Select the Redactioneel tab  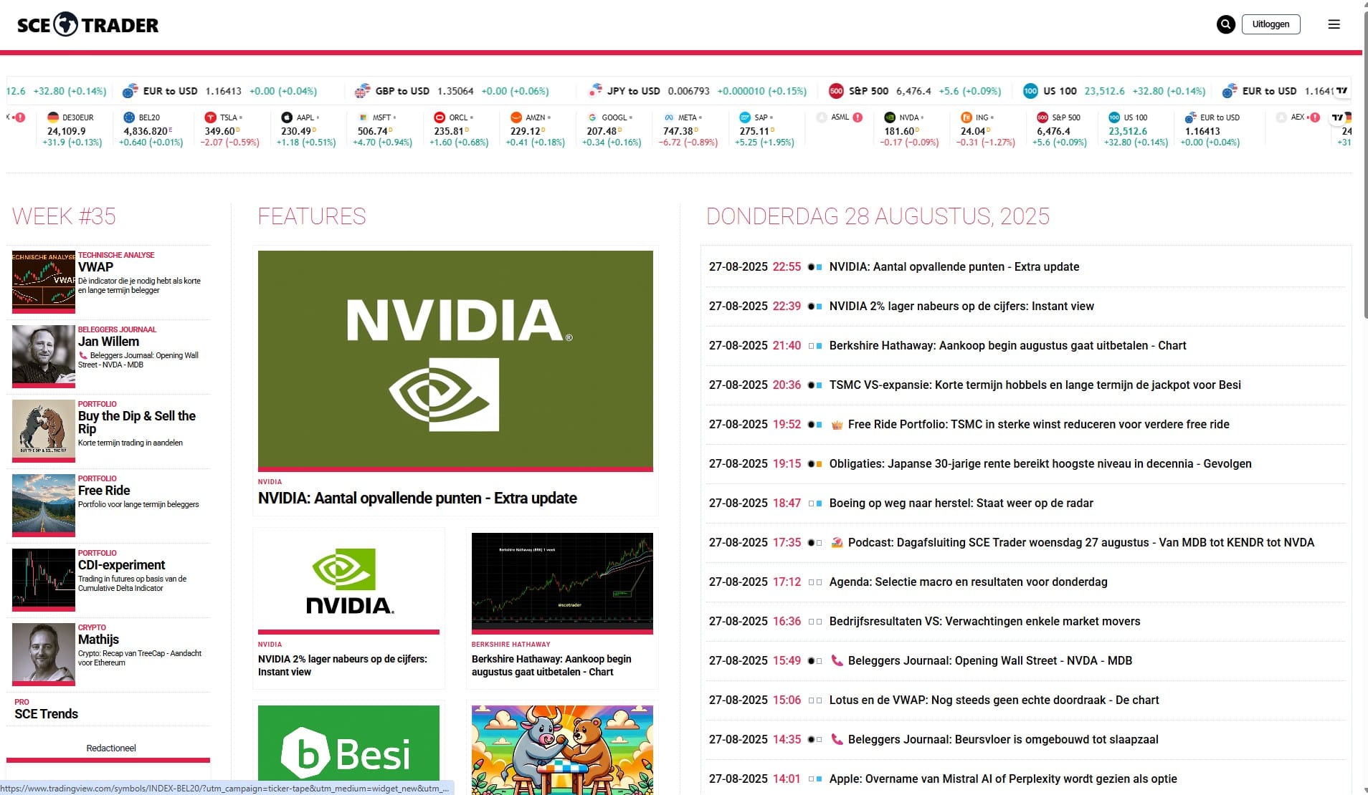point(111,748)
